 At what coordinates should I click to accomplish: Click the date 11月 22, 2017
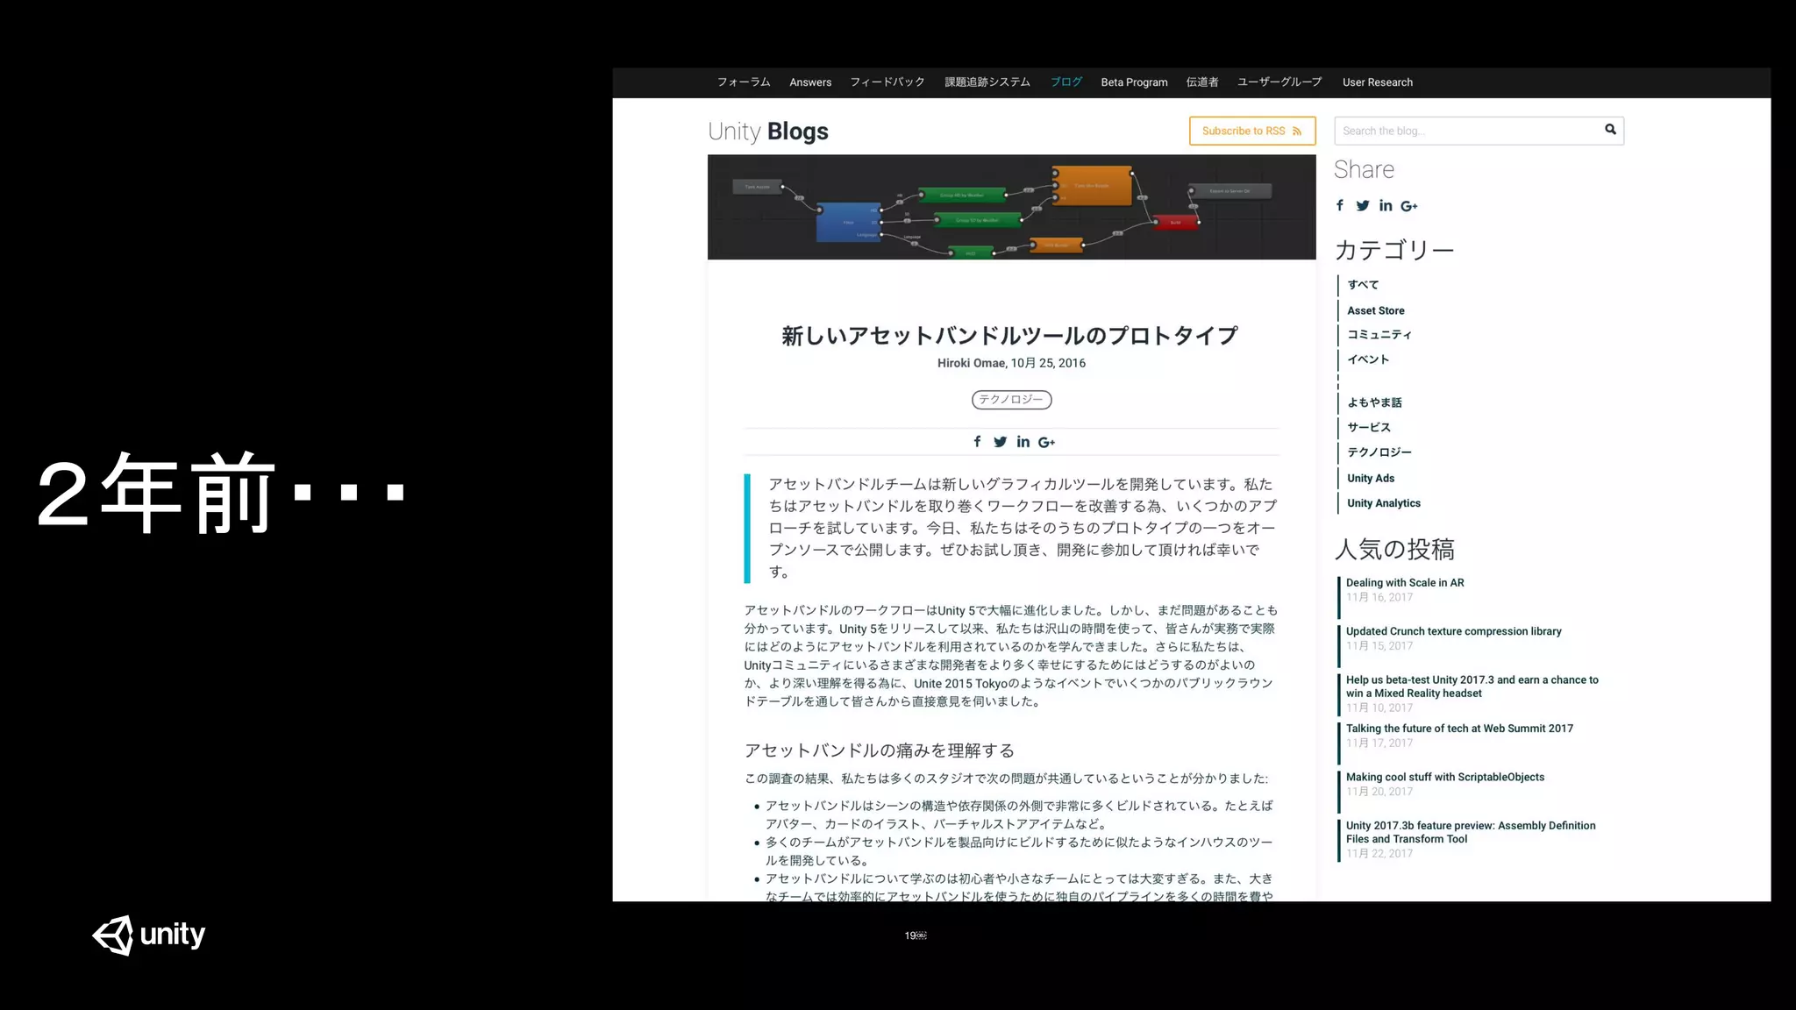(1379, 853)
